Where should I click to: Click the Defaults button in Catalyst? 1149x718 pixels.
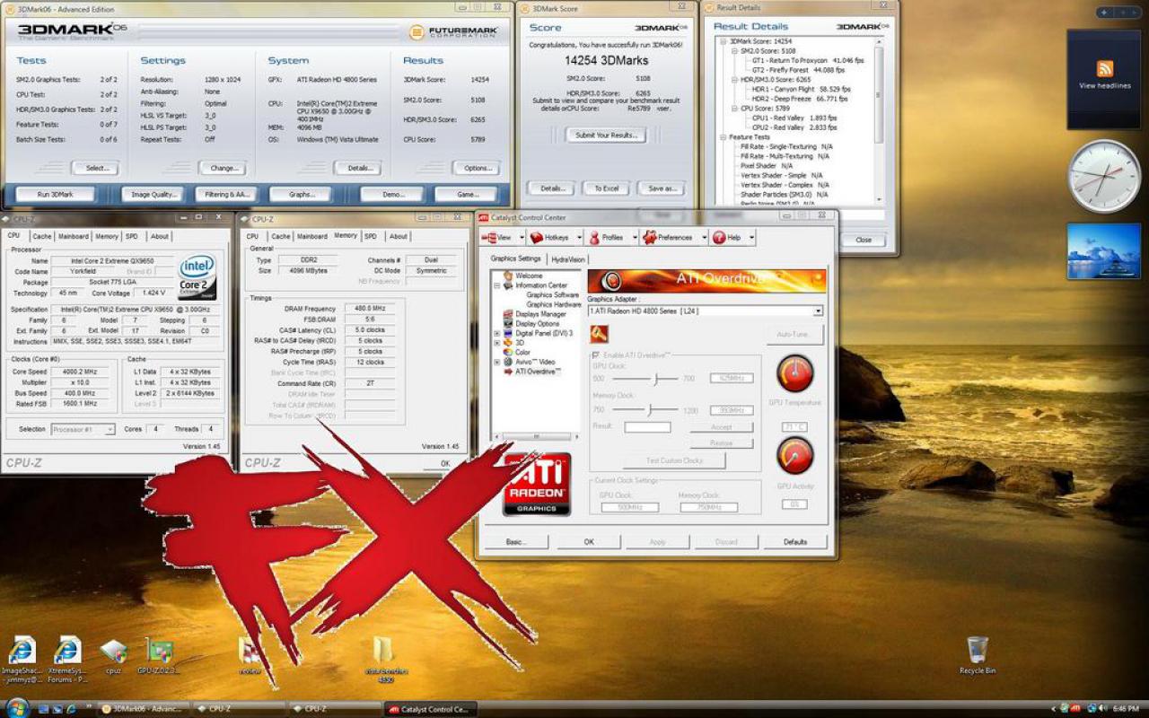(795, 542)
